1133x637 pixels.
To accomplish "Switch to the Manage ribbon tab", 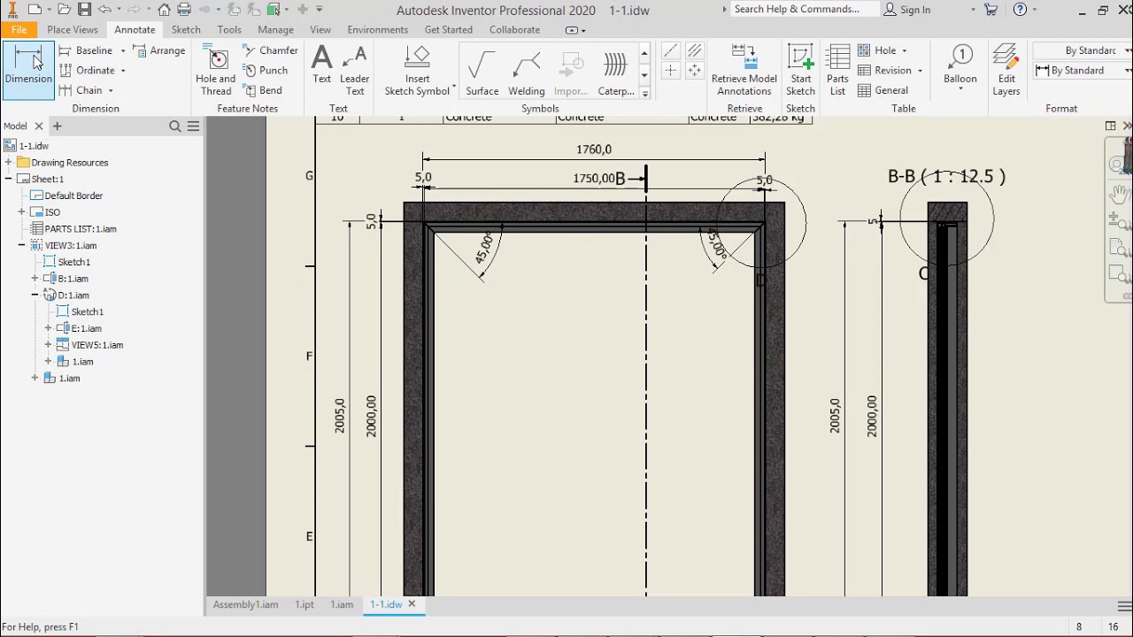I will 276,29.
